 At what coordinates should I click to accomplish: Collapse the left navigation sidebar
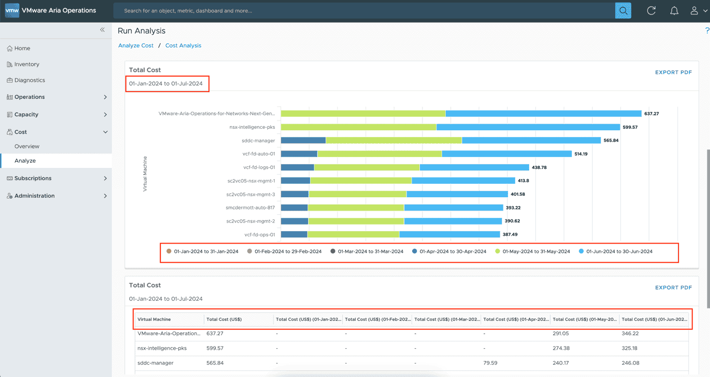102,30
